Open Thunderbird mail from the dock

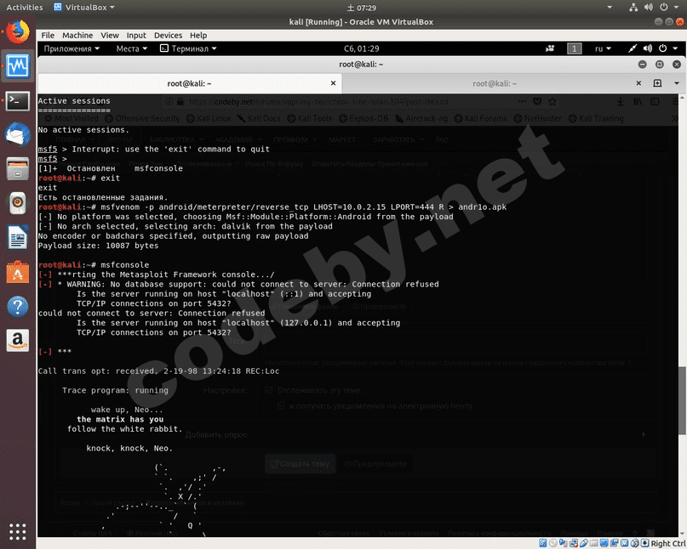coord(18,134)
